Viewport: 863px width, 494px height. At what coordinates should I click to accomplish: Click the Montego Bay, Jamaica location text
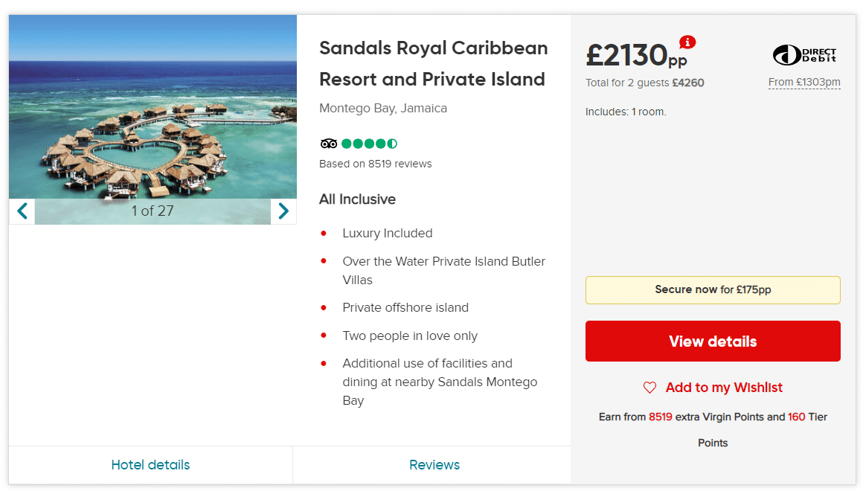[x=383, y=108]
